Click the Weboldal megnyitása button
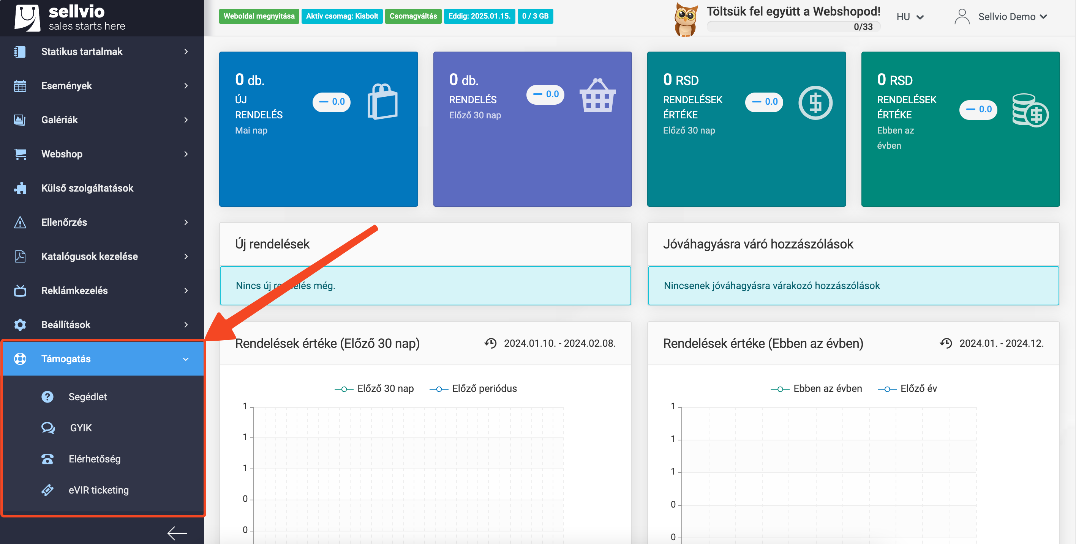This screenshot has height=544, width=1076. pyautogui.click(x=259, y=16)
